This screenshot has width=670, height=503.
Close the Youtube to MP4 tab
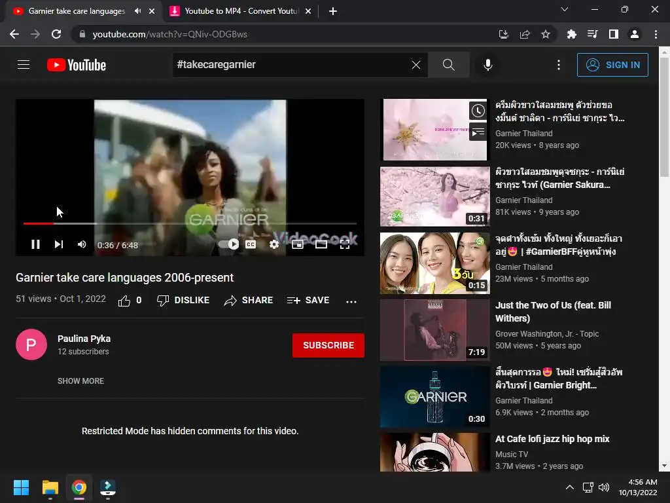tap(308, 11)
